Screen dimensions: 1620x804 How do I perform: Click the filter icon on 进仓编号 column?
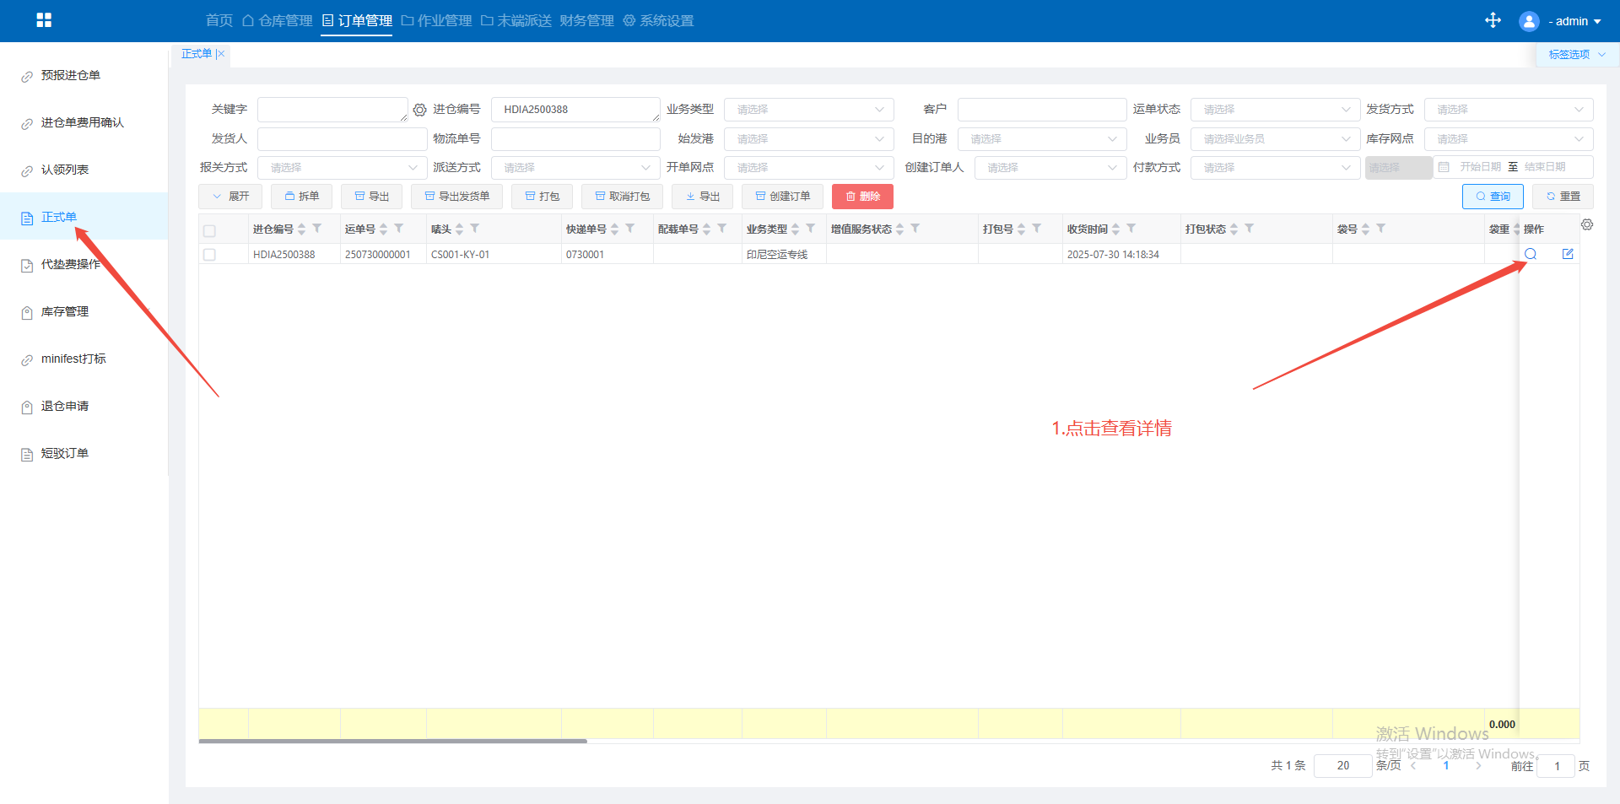pos(317,229)
